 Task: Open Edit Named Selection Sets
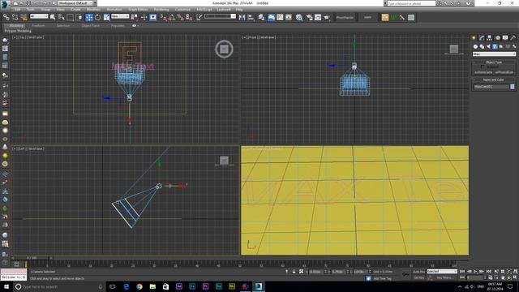[x=199, y=17]
